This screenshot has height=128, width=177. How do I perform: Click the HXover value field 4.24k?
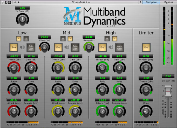(x=89, y=37)
